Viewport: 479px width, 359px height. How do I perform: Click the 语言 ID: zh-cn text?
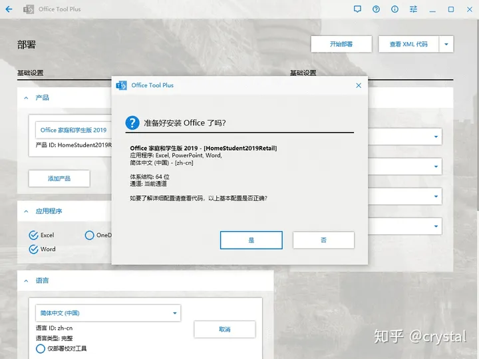pos(54,328)
